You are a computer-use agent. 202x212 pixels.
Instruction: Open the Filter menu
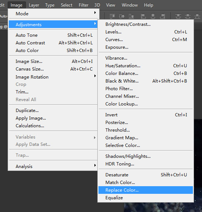(83, 5)
